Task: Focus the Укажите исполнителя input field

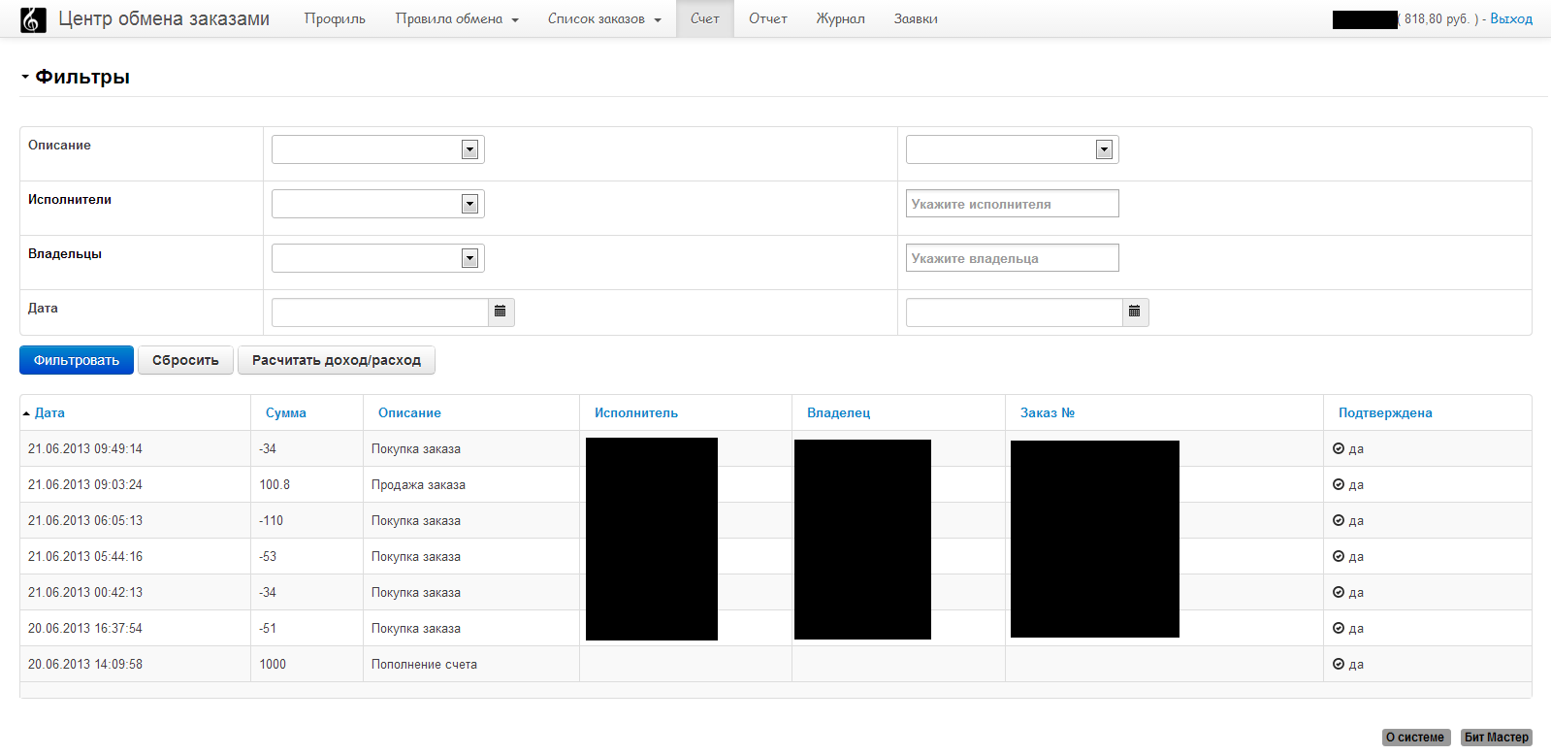Action: tap(1012, 204)
